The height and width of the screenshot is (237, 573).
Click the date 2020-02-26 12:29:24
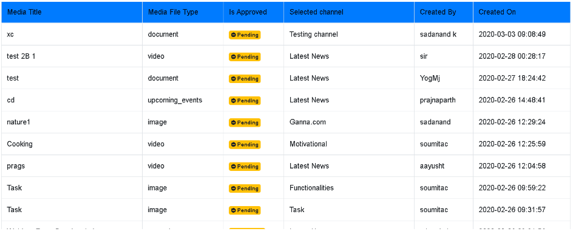[512, 122]
